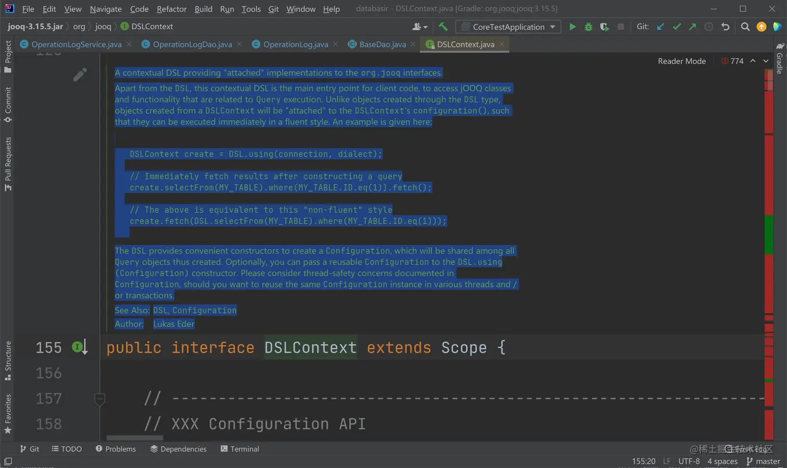Update project with the blue Git arrow
Image resolution: width=787 pixels, height=468 pixels.
pos(661,27)
